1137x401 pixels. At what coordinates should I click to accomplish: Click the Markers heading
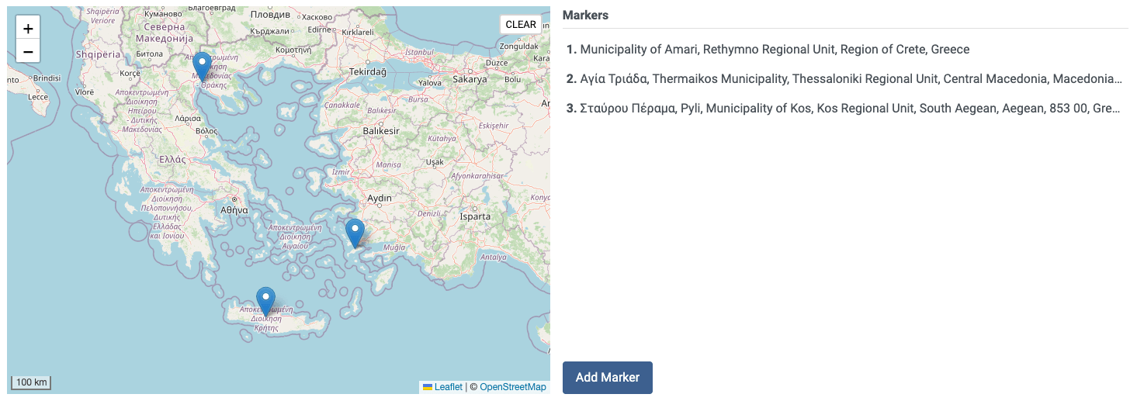[585, 16]
